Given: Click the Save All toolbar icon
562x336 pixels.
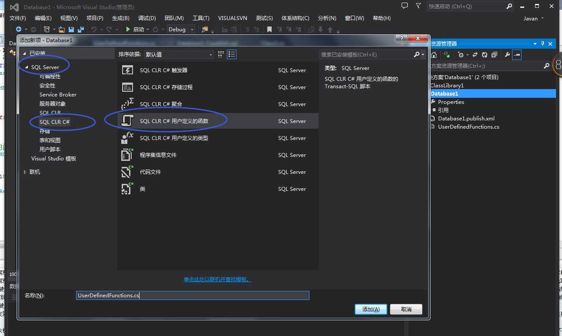Looking at the screenshot, I should tap(80, 30).
